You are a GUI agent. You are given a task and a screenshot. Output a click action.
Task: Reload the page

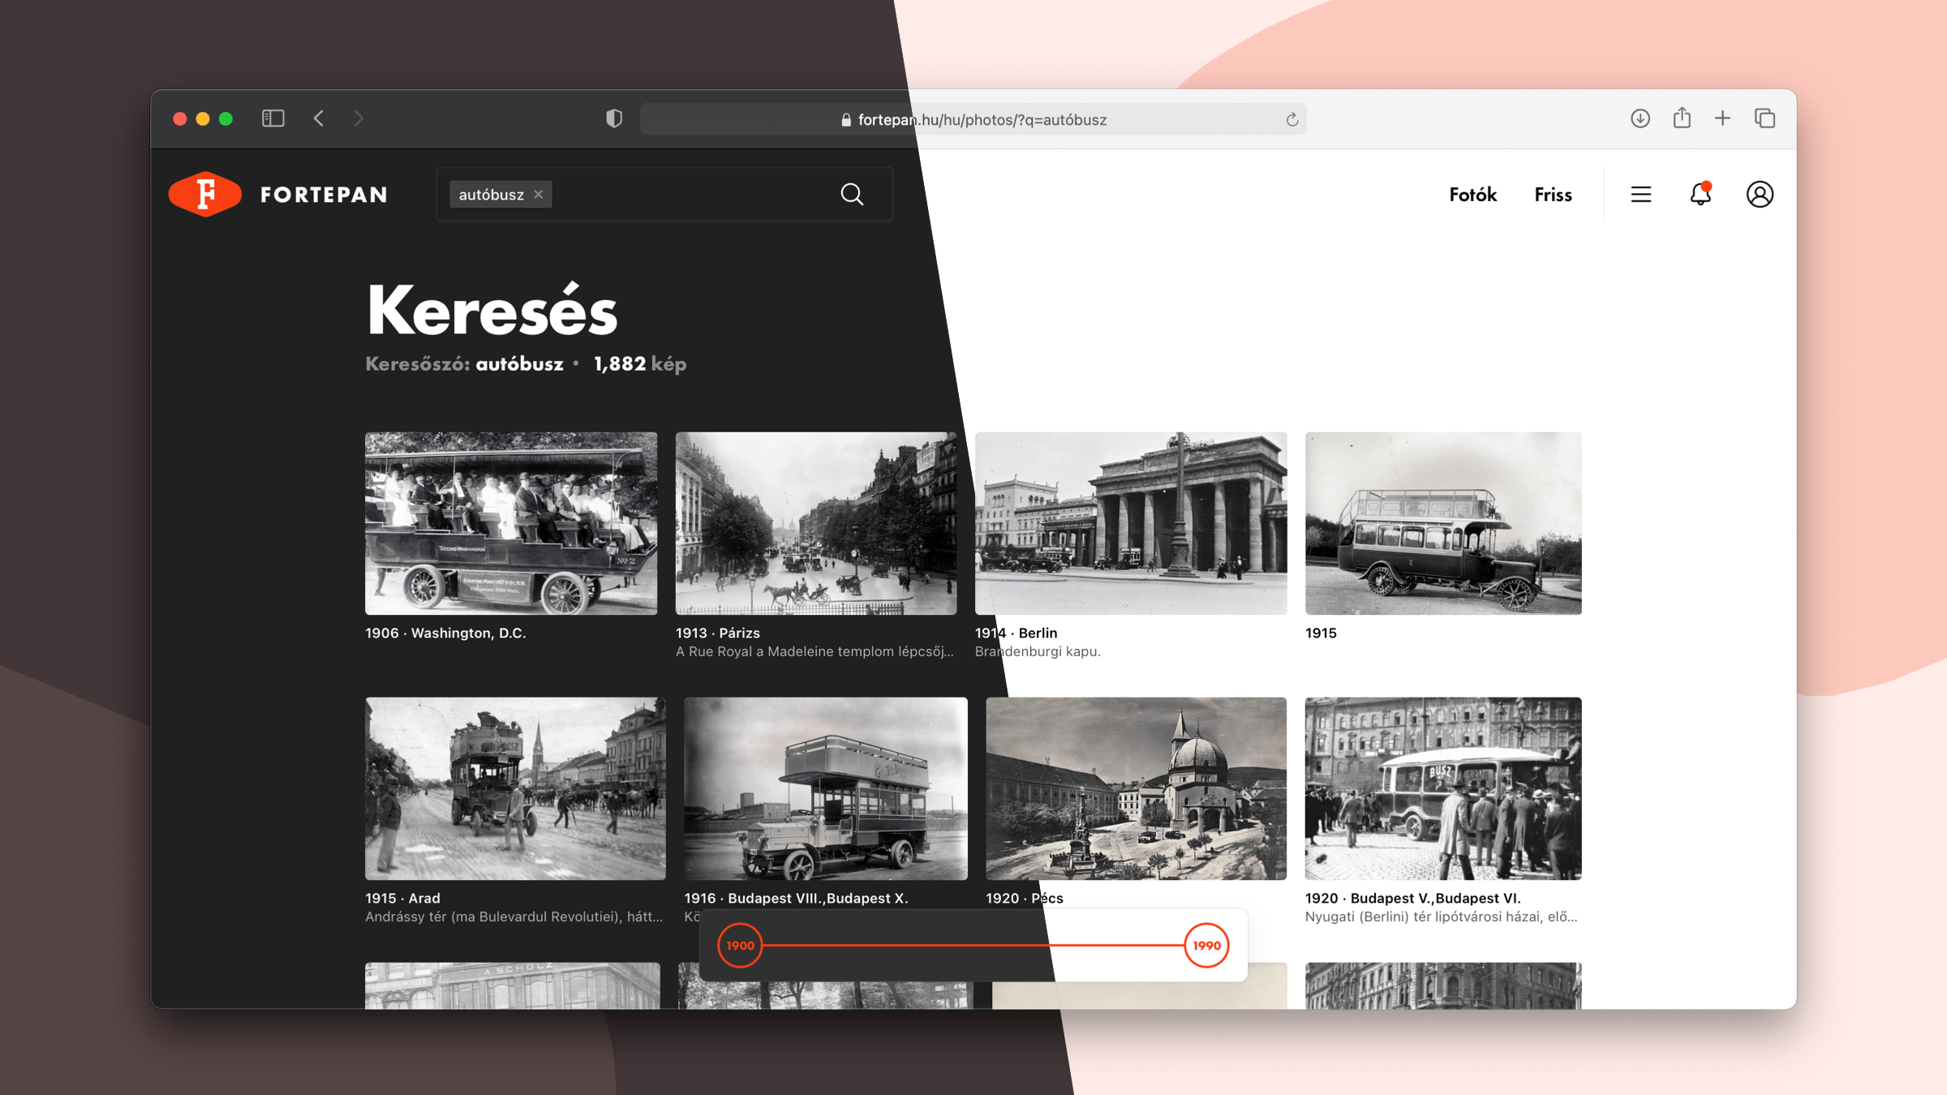[x=1292, y=120]
